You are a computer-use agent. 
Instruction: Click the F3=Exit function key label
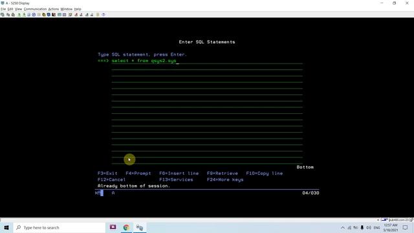[x=107, y=173]
